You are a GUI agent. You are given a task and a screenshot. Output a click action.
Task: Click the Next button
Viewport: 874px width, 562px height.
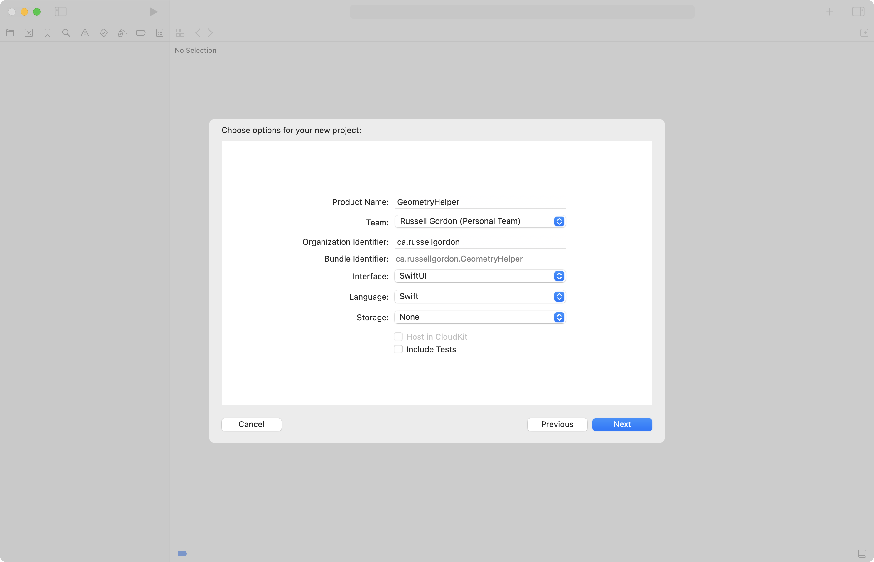pos(622,424)
